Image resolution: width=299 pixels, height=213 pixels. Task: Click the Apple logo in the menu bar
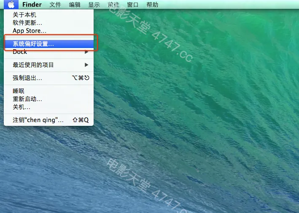pos(11,5)
